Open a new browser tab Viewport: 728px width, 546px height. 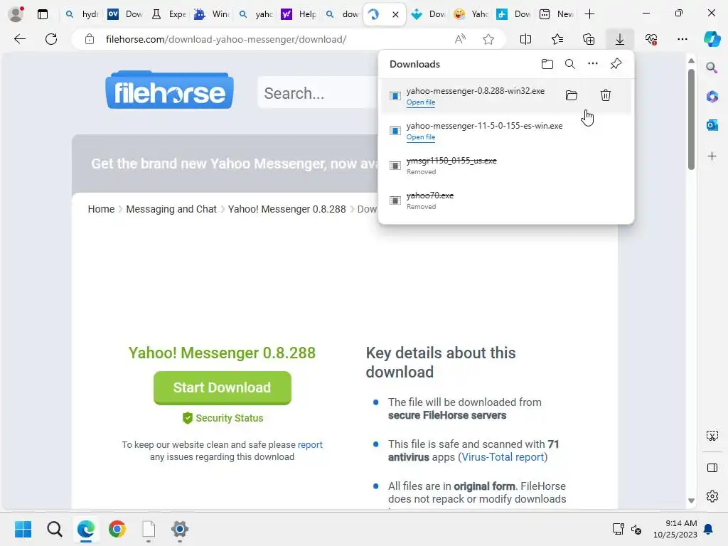click(589, 14)
